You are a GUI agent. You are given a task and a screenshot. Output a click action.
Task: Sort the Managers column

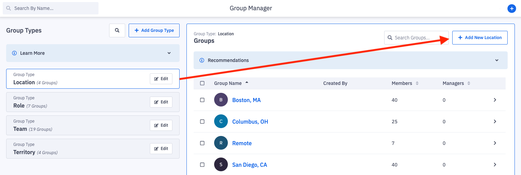pyautogui.click(x=469, y=83)
